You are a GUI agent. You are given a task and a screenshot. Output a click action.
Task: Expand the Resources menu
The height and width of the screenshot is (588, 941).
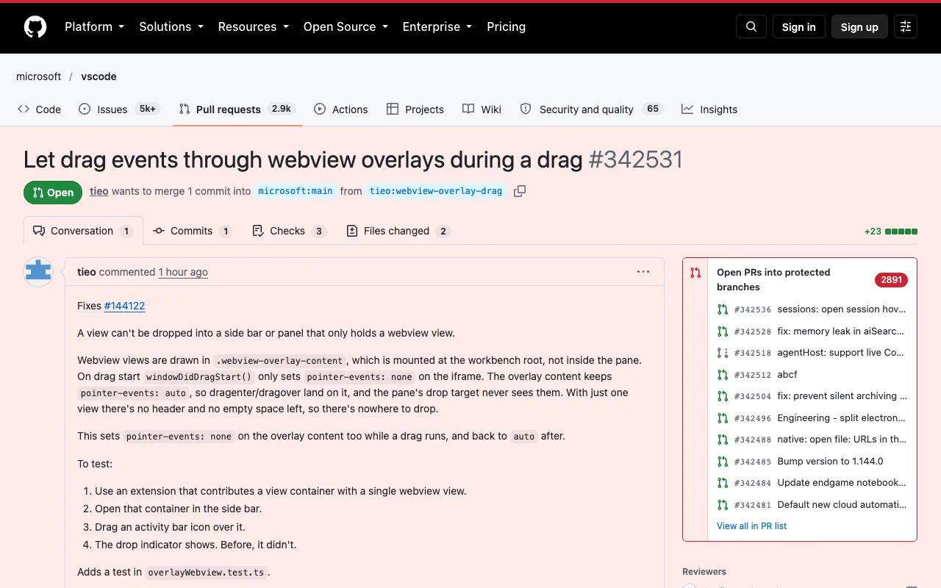click(x=254, y=27)
